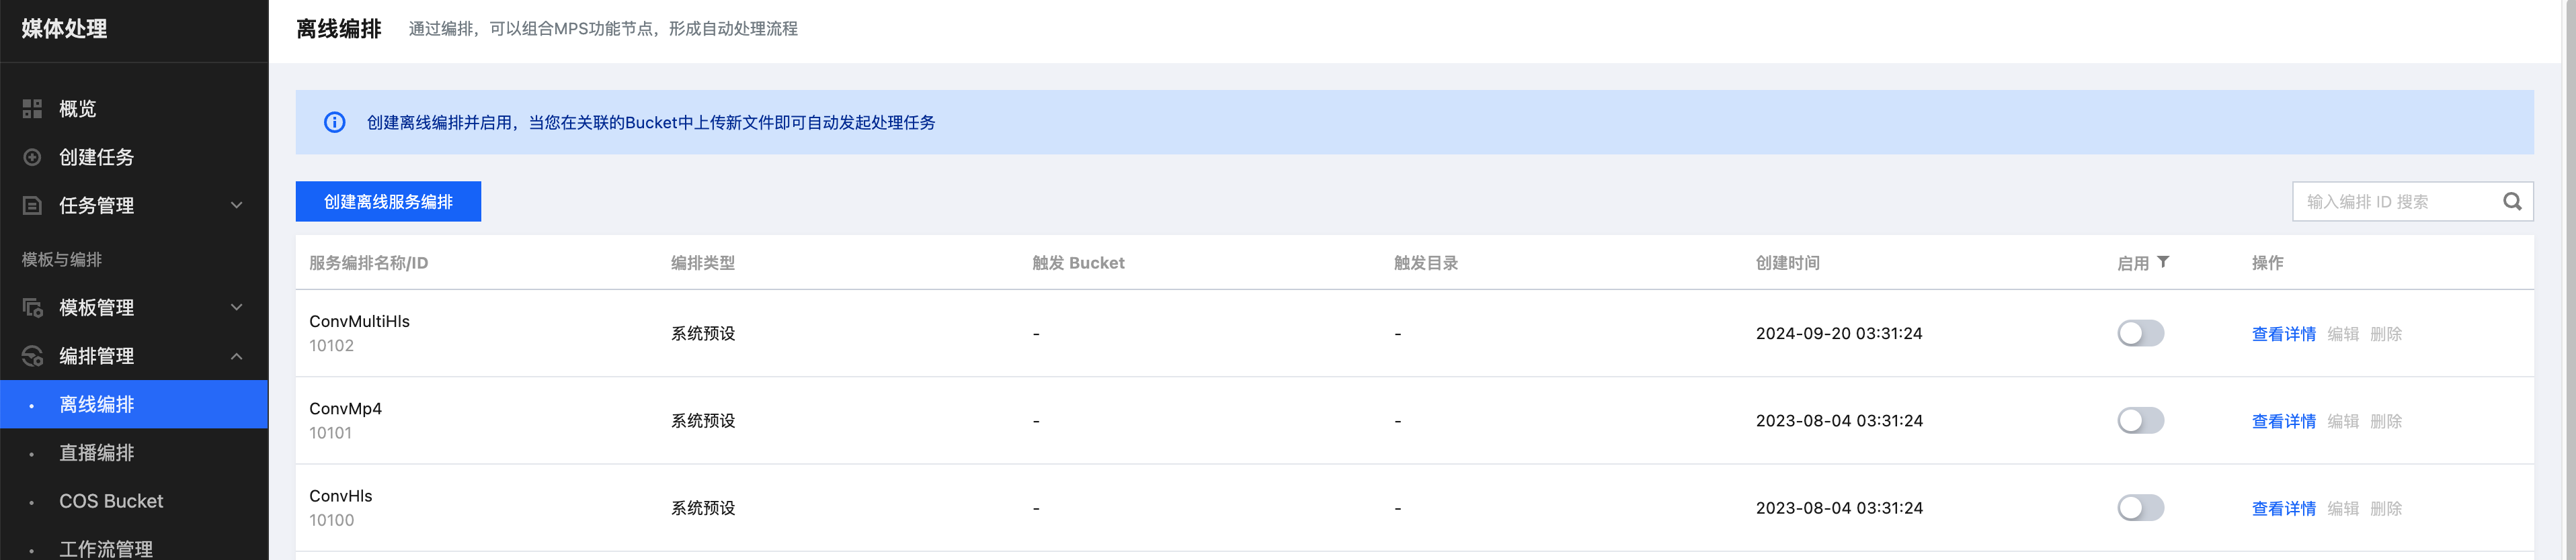Toggle the ConvMp4 orchestration switch
Image resolution: width=2576 pixels, height=560 pixels.
pos(2140,420)
